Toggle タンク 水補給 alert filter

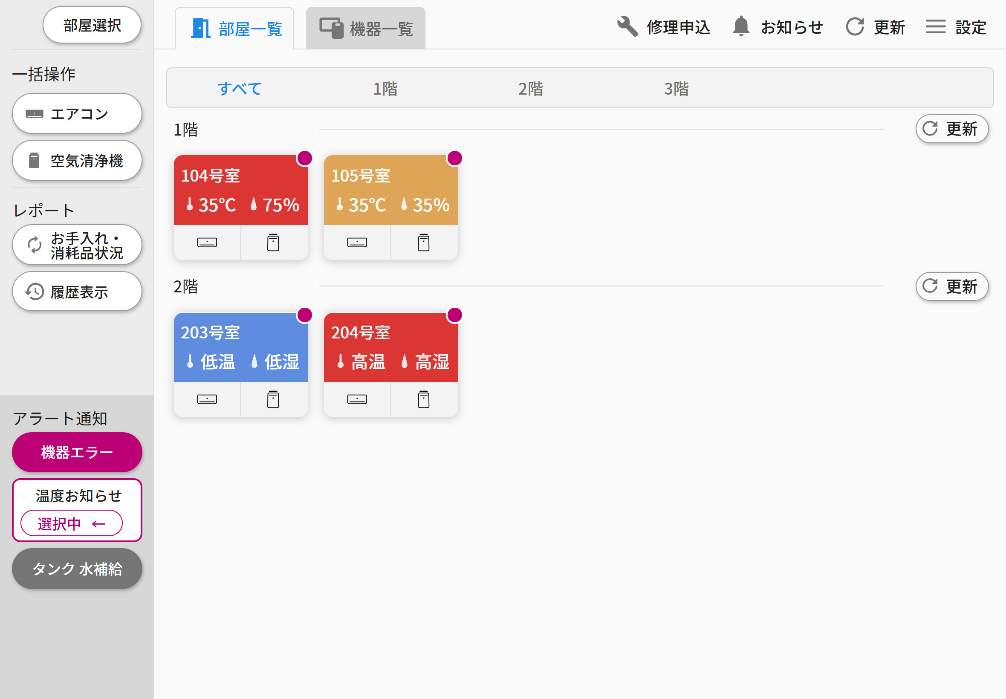[77, 569]
